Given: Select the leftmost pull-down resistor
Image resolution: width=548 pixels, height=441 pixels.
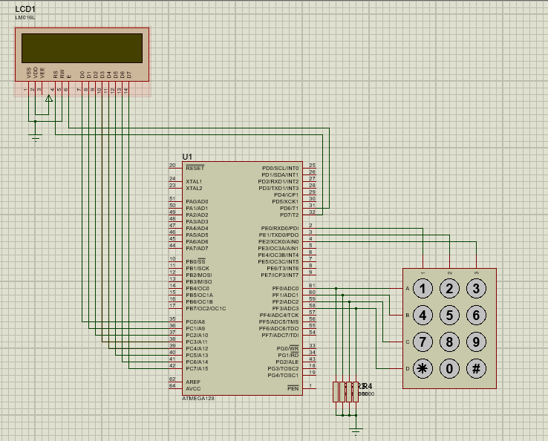Looking at the screenshot, I should [x=336, y=391].
